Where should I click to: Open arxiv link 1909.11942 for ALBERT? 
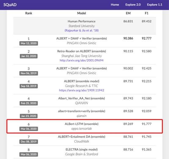click(x=82, y=90)
